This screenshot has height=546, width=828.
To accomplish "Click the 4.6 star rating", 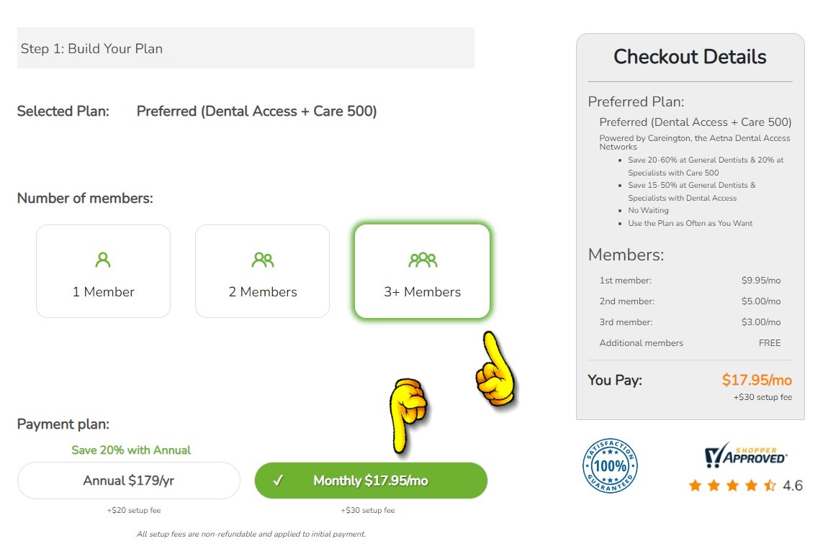I will coord(745,486).
